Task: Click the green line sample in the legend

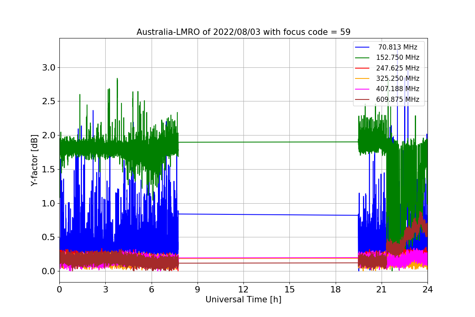Action: tap(363, 58)
